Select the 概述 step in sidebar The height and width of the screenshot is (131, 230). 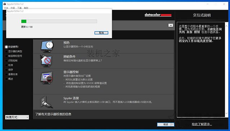[x=9, y=79]
